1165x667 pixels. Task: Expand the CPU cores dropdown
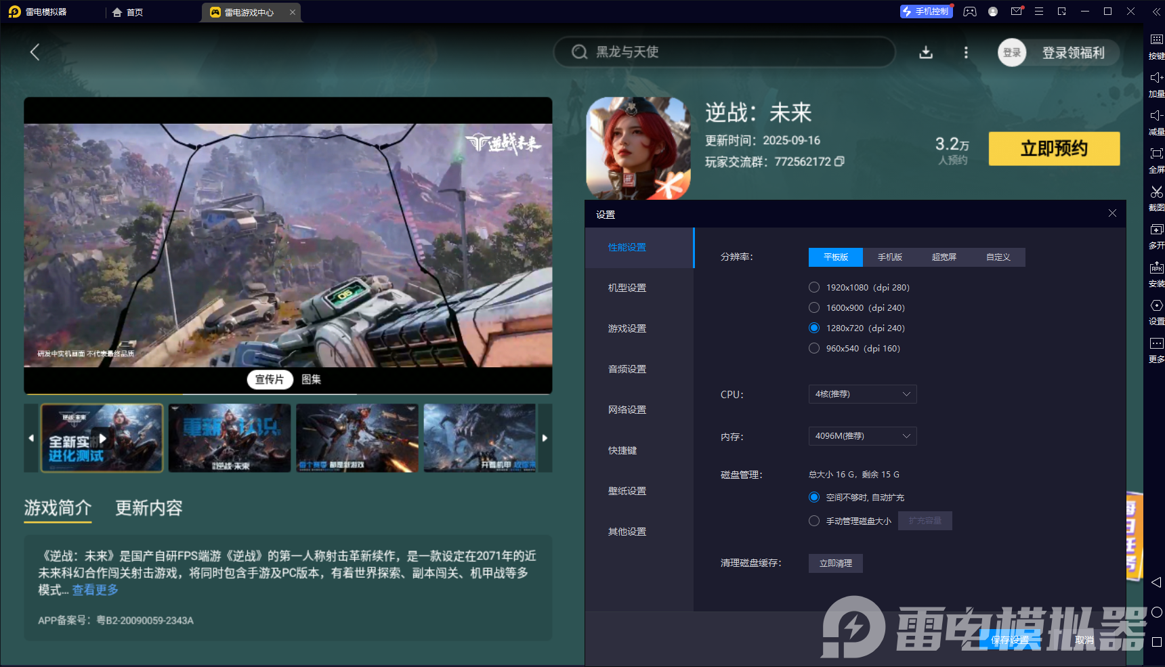tap(862, 394)
